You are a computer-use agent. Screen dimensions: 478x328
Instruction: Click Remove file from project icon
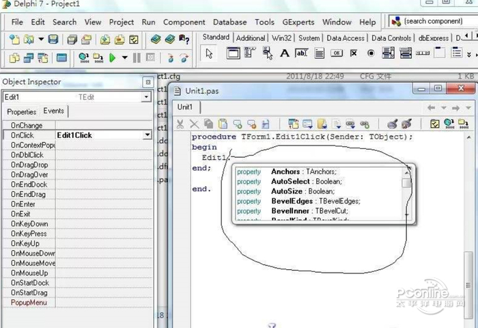(119, 40)
